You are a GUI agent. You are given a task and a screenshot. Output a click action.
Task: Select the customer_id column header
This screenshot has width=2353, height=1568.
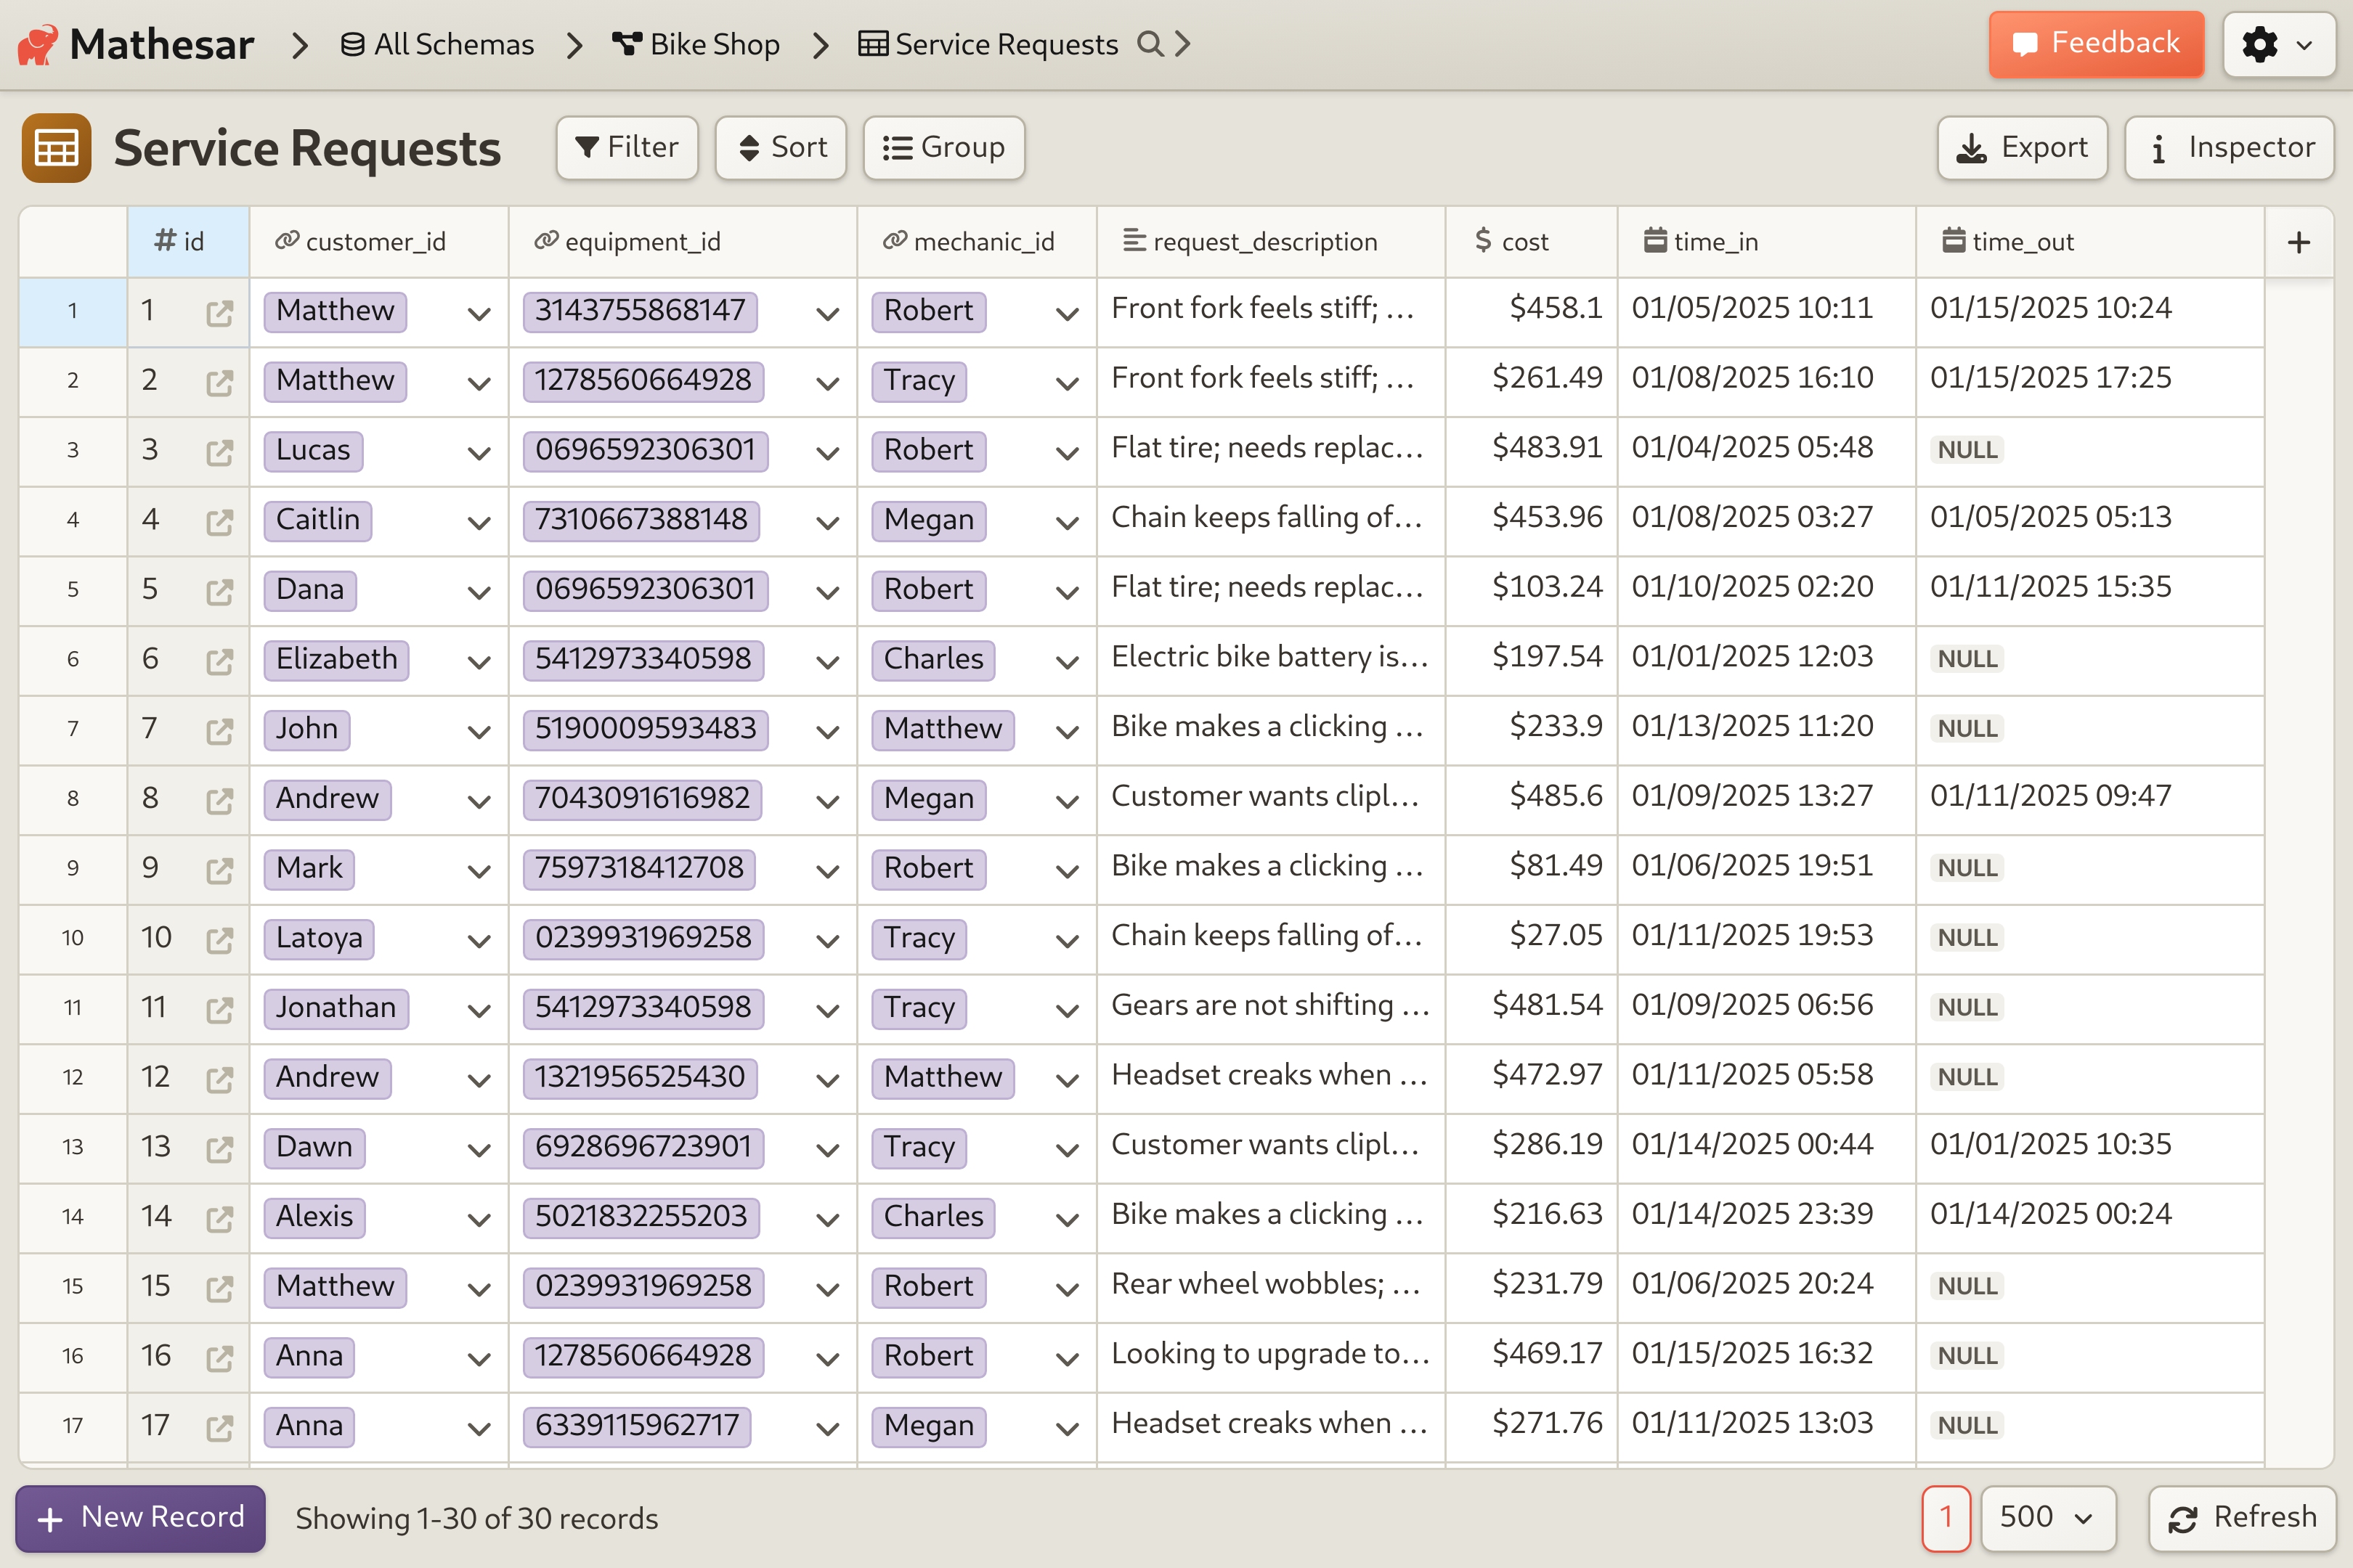coord(379,242)
